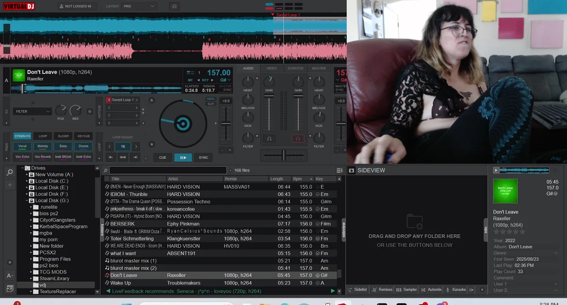Click the browser search input field
Screen dimensions: 567x305
click(168, 170)
